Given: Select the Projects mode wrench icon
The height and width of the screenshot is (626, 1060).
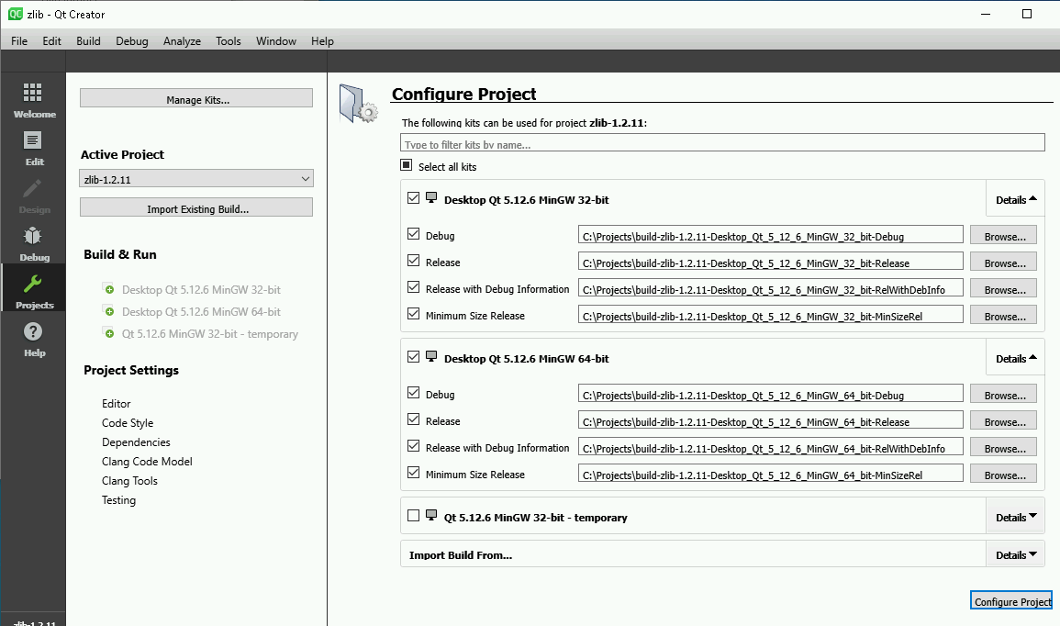Looking at the screenshot, I should coord(32,284).
